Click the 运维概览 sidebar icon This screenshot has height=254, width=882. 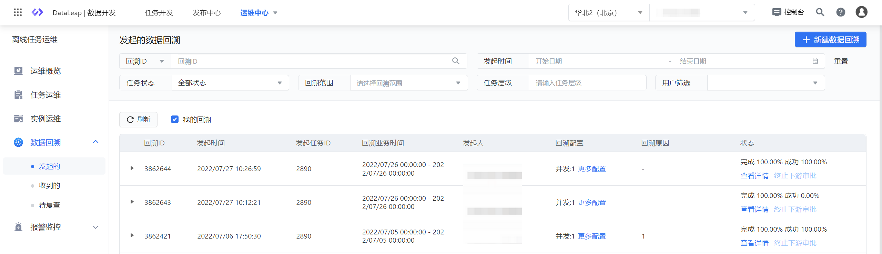18,71
